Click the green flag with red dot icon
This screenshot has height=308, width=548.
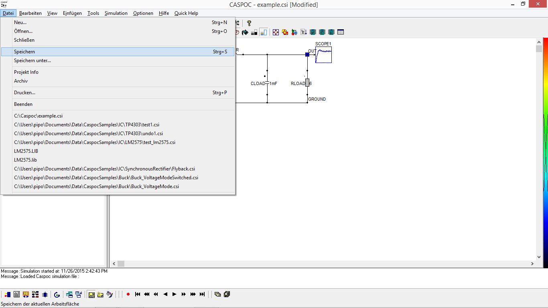pyautogui.click(x=294, y=32)
